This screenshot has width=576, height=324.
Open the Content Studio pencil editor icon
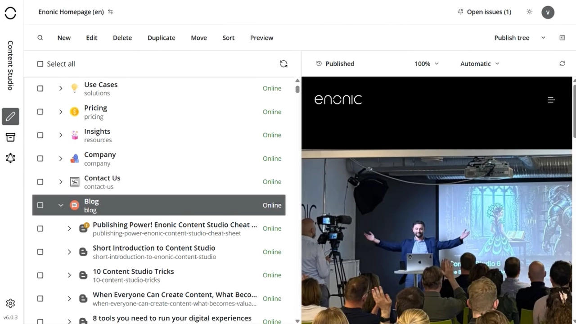pyautogui.click(x=10, y=117)
